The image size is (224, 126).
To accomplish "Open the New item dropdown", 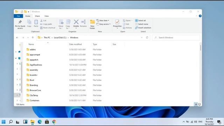I will (103, 21).
